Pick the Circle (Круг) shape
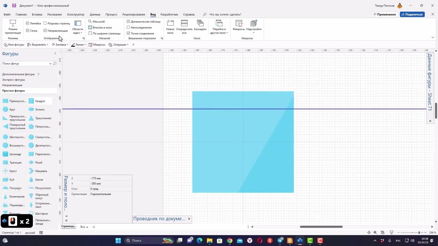 (9, 110)
